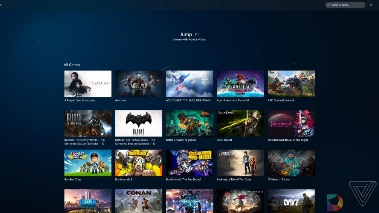
Task: Choose the Children of Morta tile
Action: click(291, 163)
